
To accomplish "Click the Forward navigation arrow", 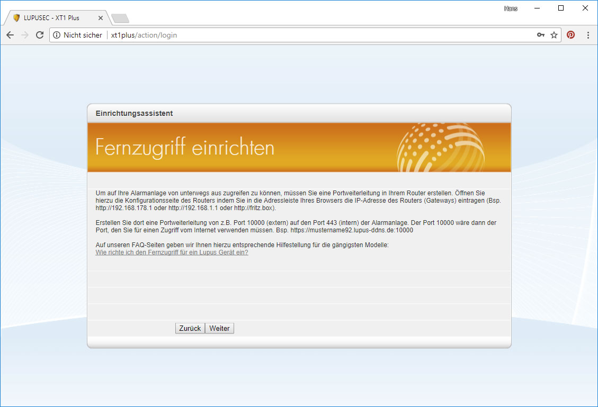I will coord(24,35).
